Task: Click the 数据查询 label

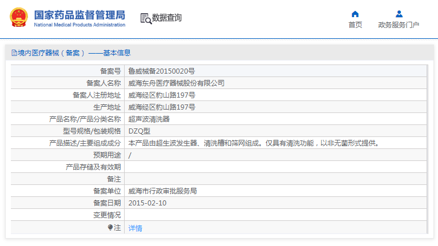Action: click(167, 18)
